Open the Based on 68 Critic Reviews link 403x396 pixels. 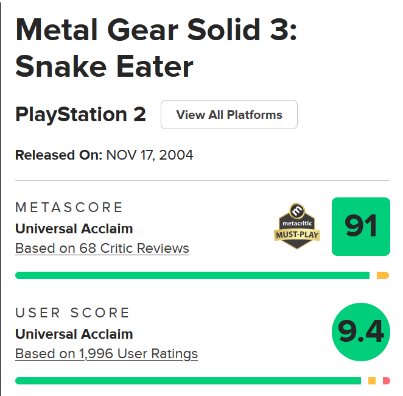coord(102,249)
